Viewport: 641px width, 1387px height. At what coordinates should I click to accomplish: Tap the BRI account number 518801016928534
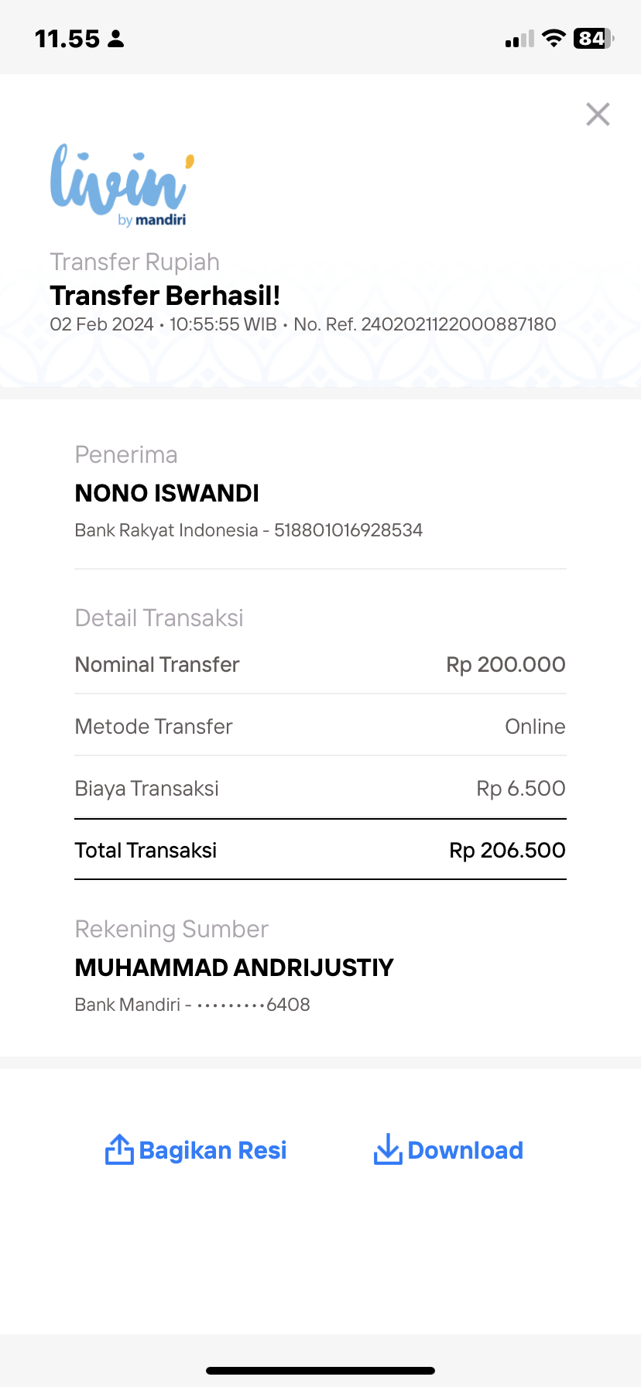pyautogui.click(x=348, y=530)
